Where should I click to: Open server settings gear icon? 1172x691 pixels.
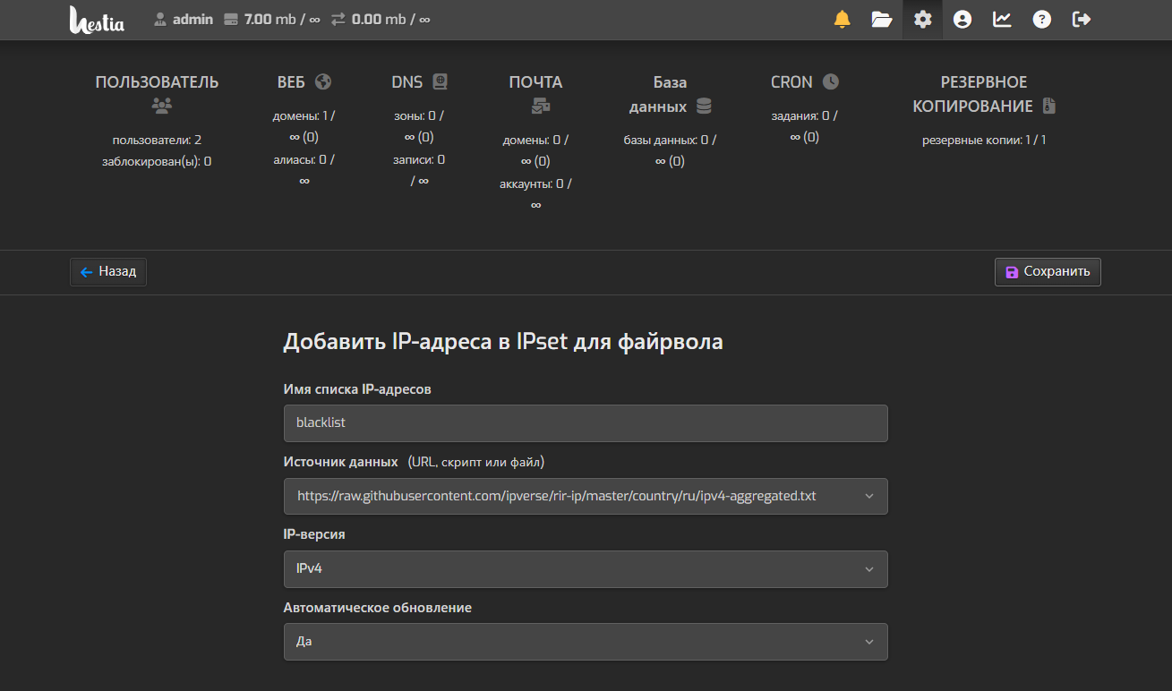tap(923, 20)
